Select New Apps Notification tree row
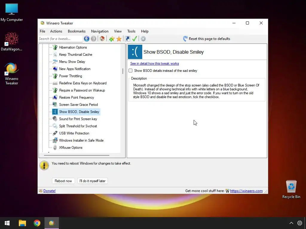 (x=75, y=69)
